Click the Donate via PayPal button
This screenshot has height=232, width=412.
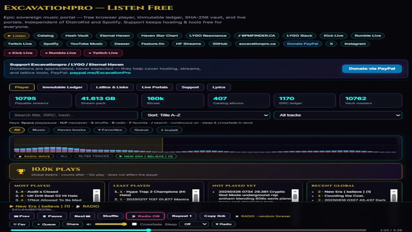point(372,69)
